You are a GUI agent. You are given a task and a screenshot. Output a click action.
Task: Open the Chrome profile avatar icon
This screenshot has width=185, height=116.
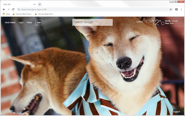pos(176,10)
